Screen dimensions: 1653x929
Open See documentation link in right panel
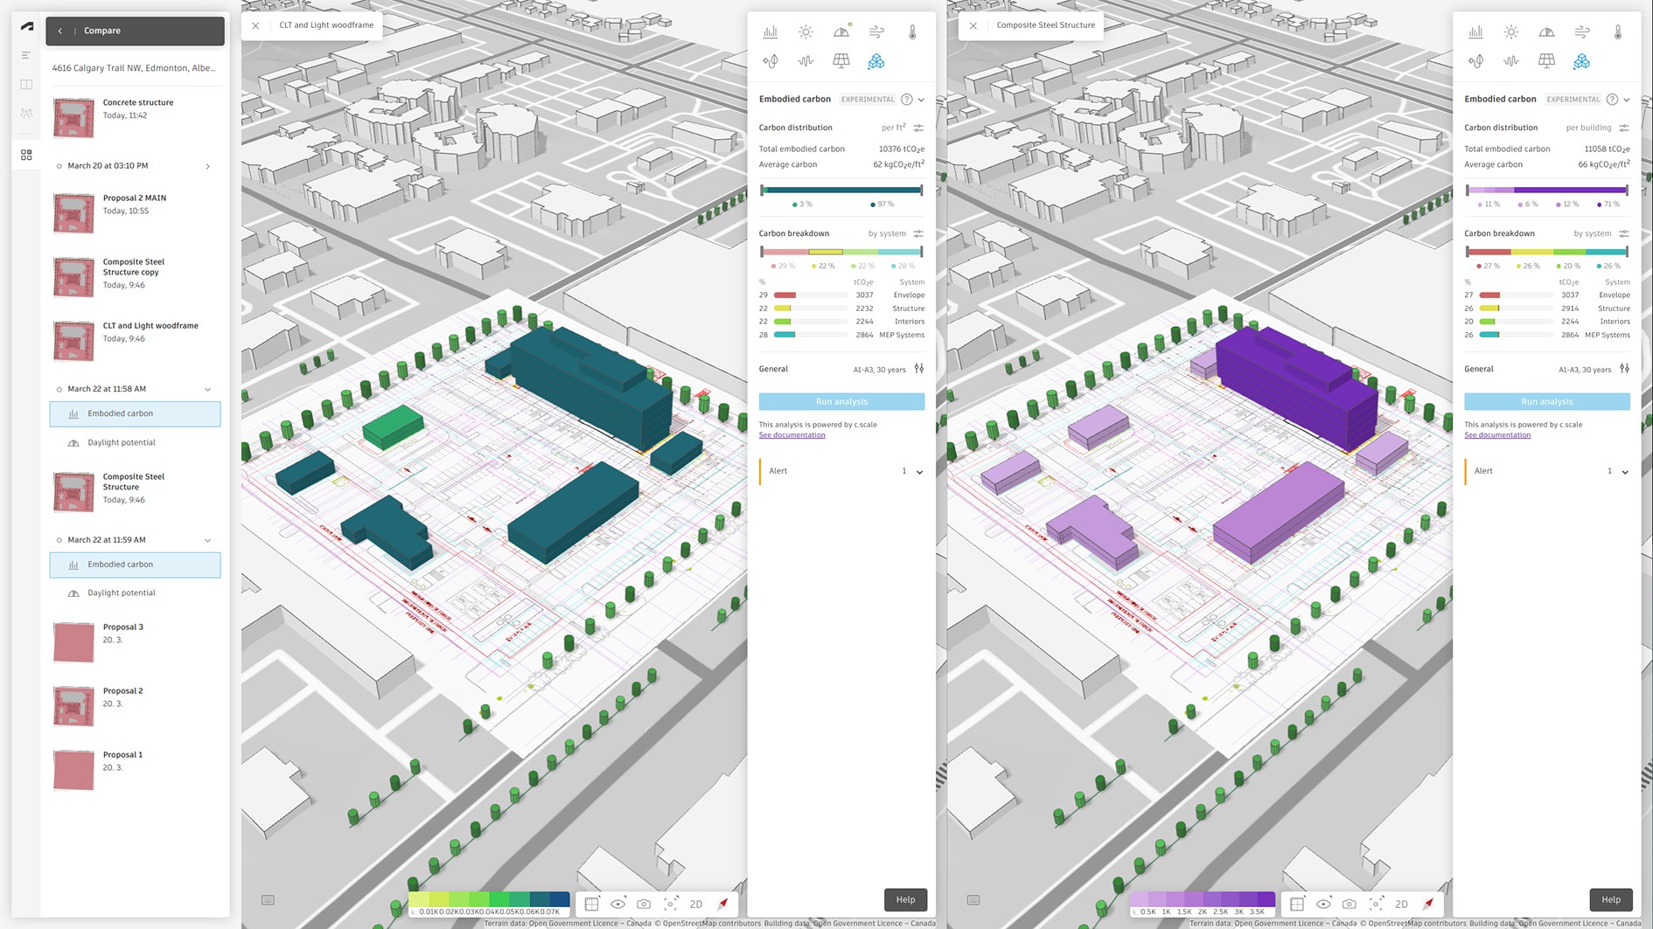1496,435
